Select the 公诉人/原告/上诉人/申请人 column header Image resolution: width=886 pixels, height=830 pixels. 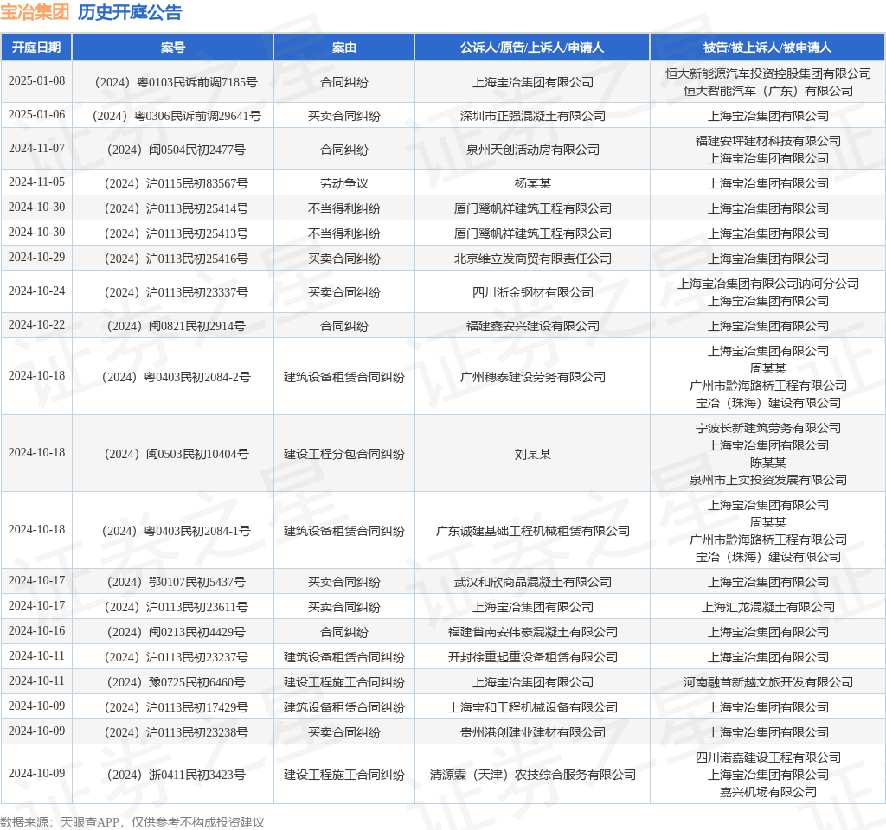(x=532, y=48)
